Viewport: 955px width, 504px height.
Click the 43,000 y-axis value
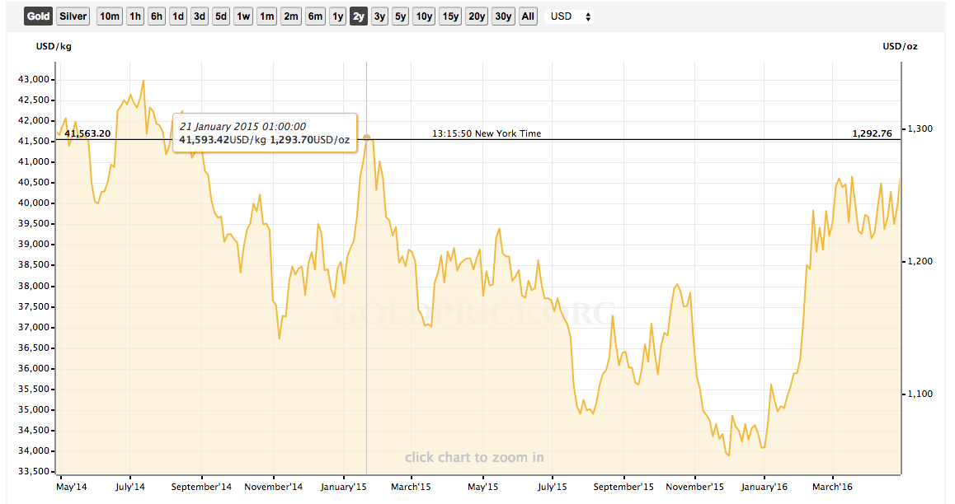[34, 79]
